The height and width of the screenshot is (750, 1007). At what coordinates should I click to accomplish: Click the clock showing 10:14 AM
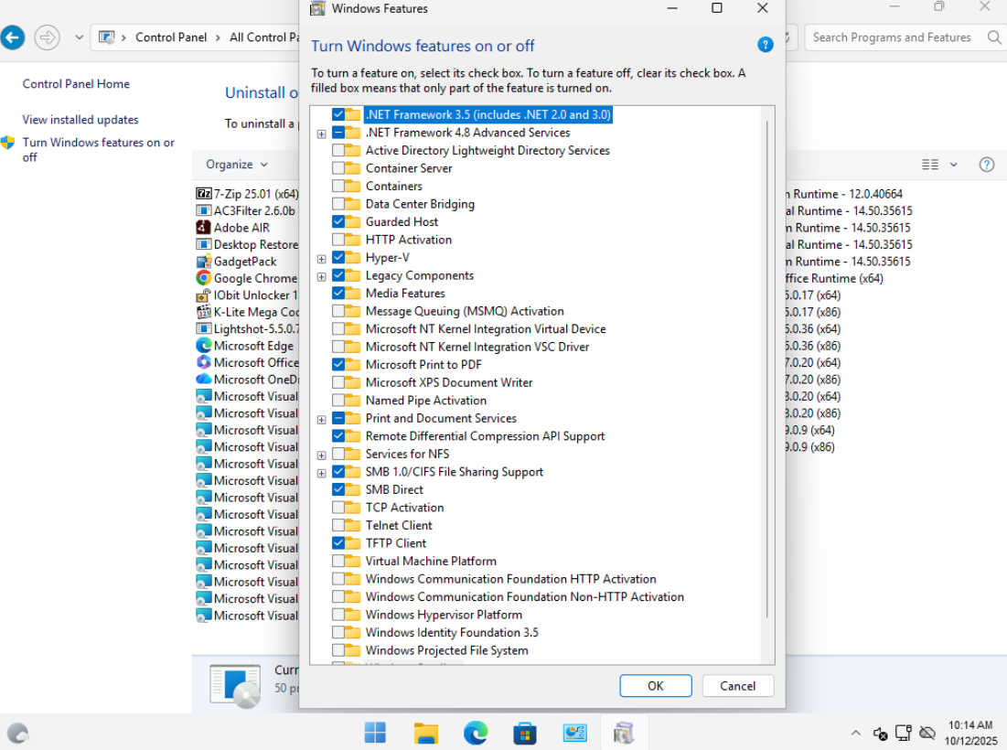(x=970, y=725)
